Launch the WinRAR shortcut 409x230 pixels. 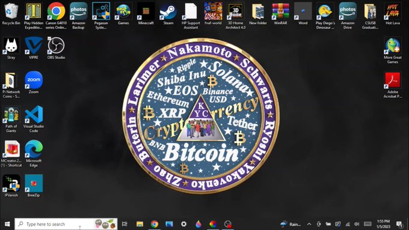tap(280, 14)
